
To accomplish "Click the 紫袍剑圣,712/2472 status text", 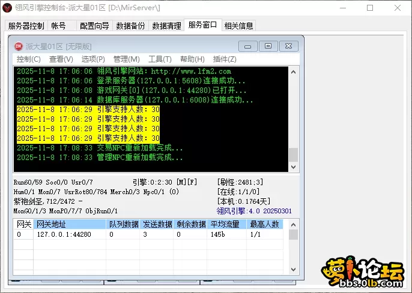I will click(48, 201).
